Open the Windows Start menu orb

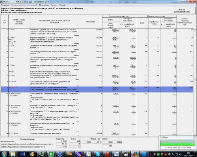click(x=4, y=154)
